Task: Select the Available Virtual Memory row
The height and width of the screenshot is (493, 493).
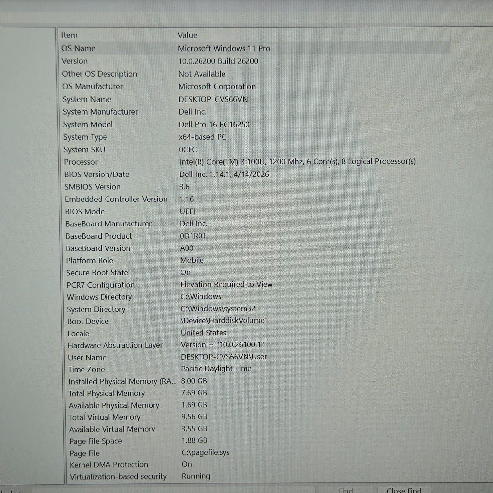Action: pyautogui.click(x=112, y=429)
